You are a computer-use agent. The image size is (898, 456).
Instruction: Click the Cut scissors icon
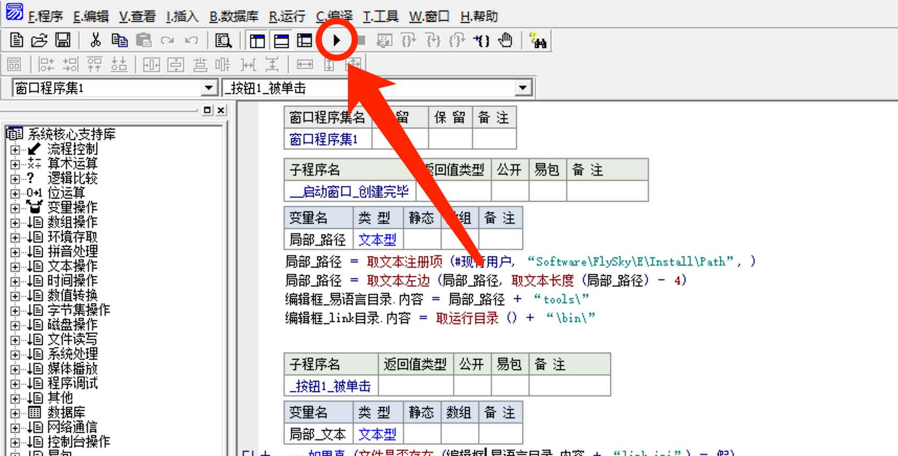click(95, 40)
